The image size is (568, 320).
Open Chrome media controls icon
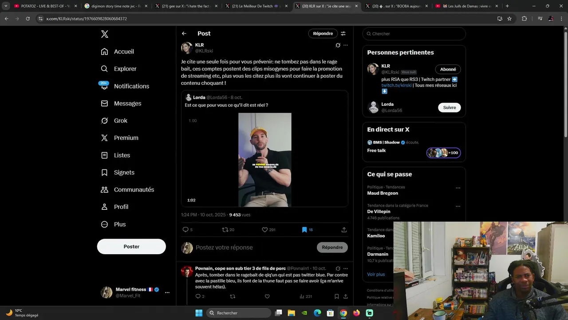tap(540, 19)
